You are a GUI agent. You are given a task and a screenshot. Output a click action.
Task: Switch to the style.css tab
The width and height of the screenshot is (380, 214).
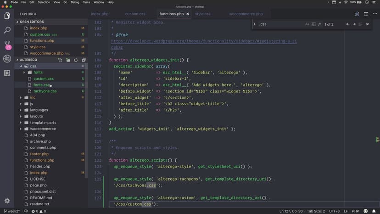point(202,14)
